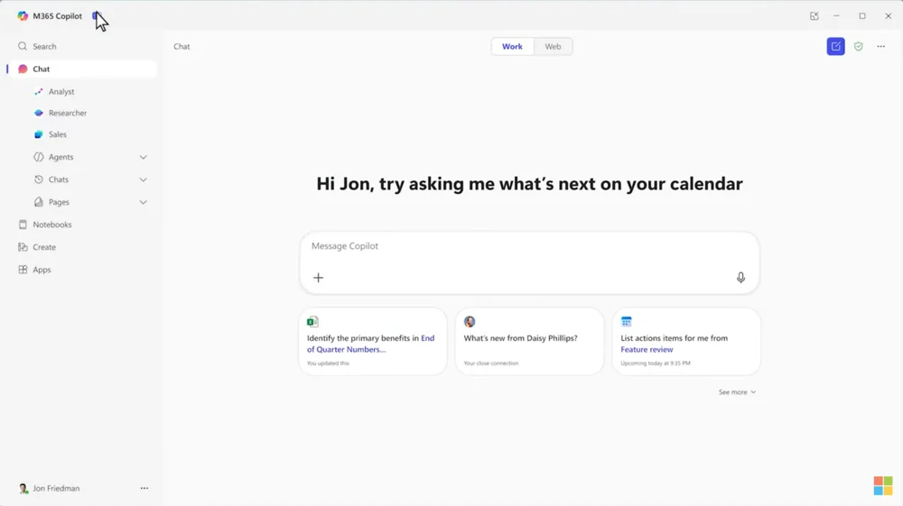Expand the Chats section chevron
The image size is (903, 506).
coord(143,179)
